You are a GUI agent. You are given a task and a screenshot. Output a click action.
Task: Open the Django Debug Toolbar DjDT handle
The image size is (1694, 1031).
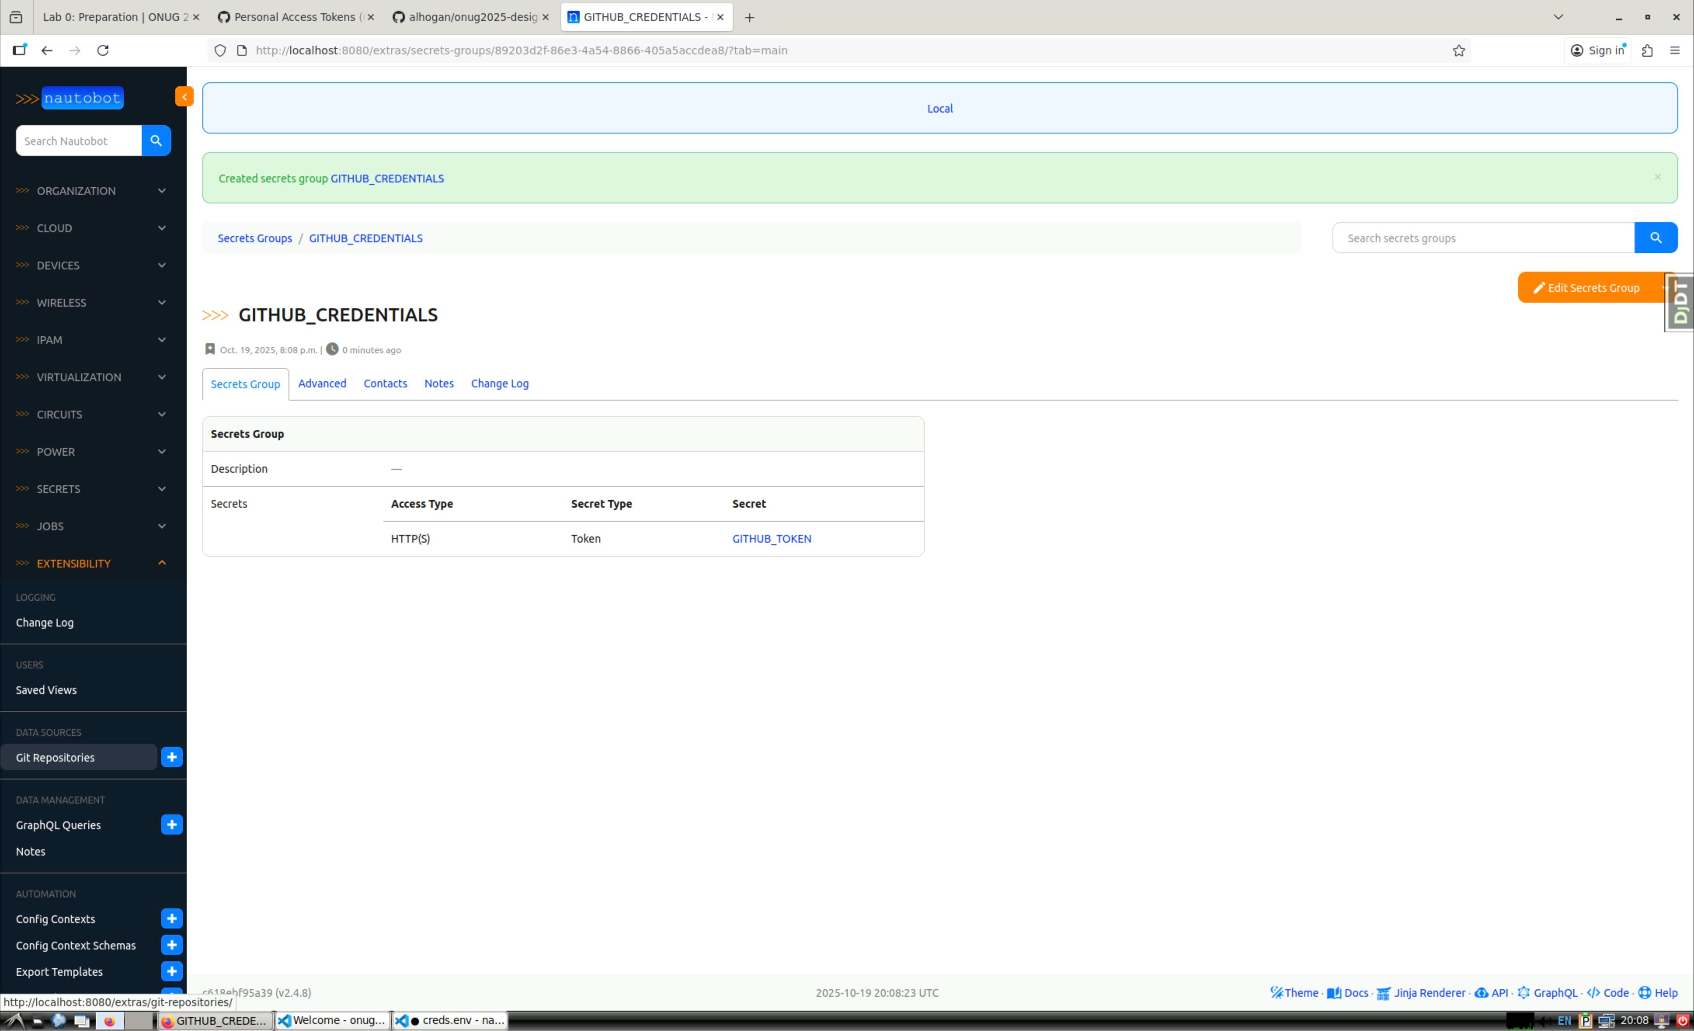[1680, 302]
